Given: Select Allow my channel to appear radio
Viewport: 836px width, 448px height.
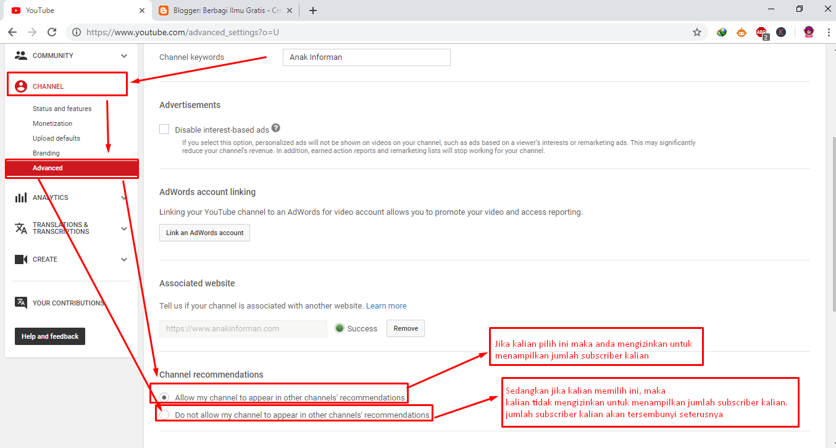Looking at the screenshot, I should pyautogui.click(x=164, y=397).
